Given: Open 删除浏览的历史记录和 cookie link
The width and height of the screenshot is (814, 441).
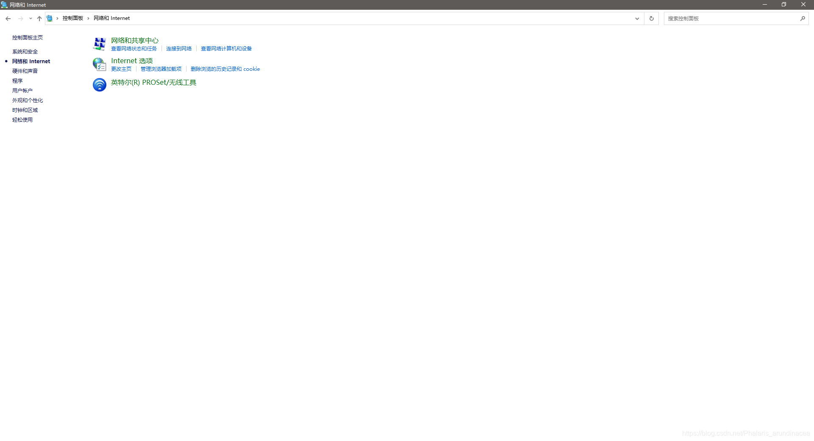Looking at the screenshot, I should point(225,69).
